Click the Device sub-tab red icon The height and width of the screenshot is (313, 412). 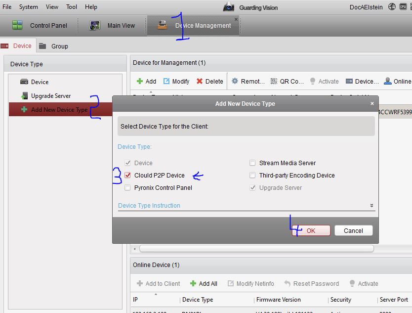(4, 46)
